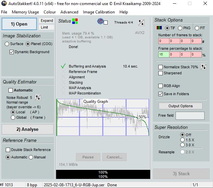Click 1/1 file counter in status bar
The width and height of the screenshot is (213, 188).
coord(195,185)
